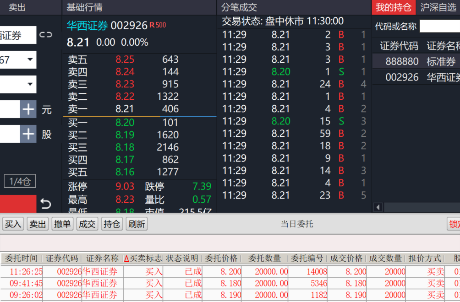This screenshot has height=302, width=460.
Task: Select 卖三 price 8.23
Action: click(125, 84)
